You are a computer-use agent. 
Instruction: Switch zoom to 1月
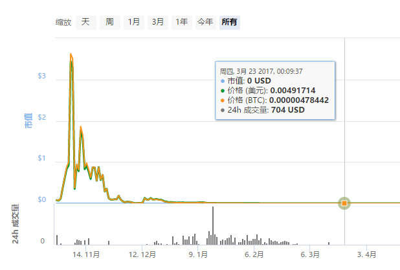(x=133, y=22)
